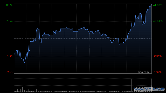The image size is (166, 93).
Task: Click the -2.01% percentage label
Action: [157, 56]
